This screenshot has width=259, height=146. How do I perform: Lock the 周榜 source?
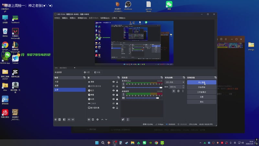[x=117, y=82]
